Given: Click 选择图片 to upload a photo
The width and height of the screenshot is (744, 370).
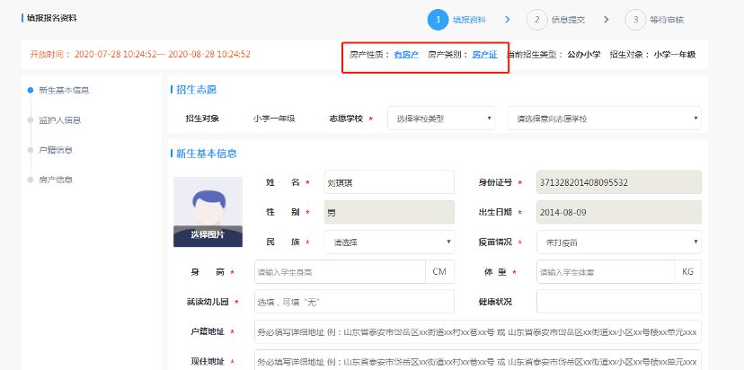Looking at the screenshot, I should 208,235.
